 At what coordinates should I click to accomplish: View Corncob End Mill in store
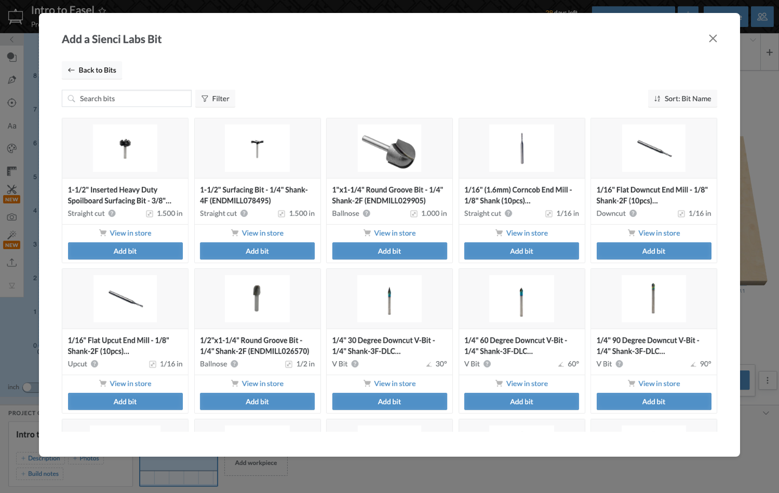point(521,233)
